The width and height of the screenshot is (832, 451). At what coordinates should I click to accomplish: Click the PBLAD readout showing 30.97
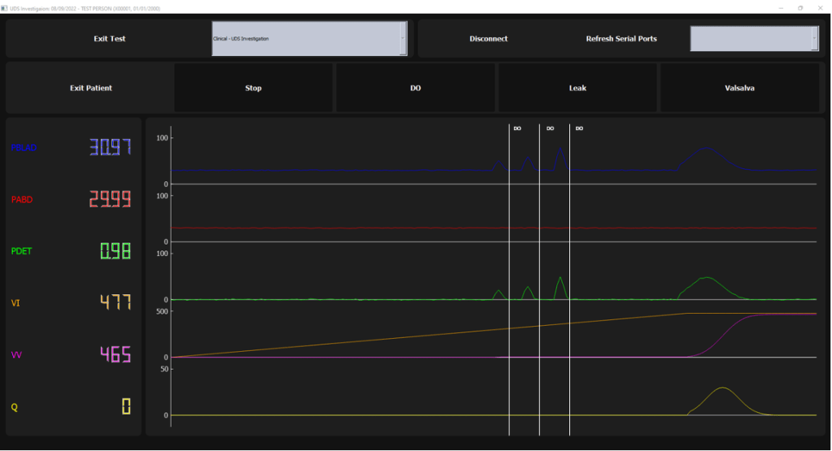click(110, 148)
